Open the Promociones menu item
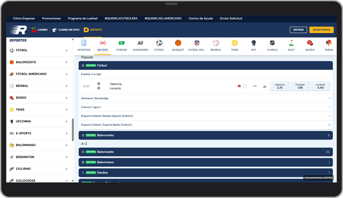 [51, 18]
